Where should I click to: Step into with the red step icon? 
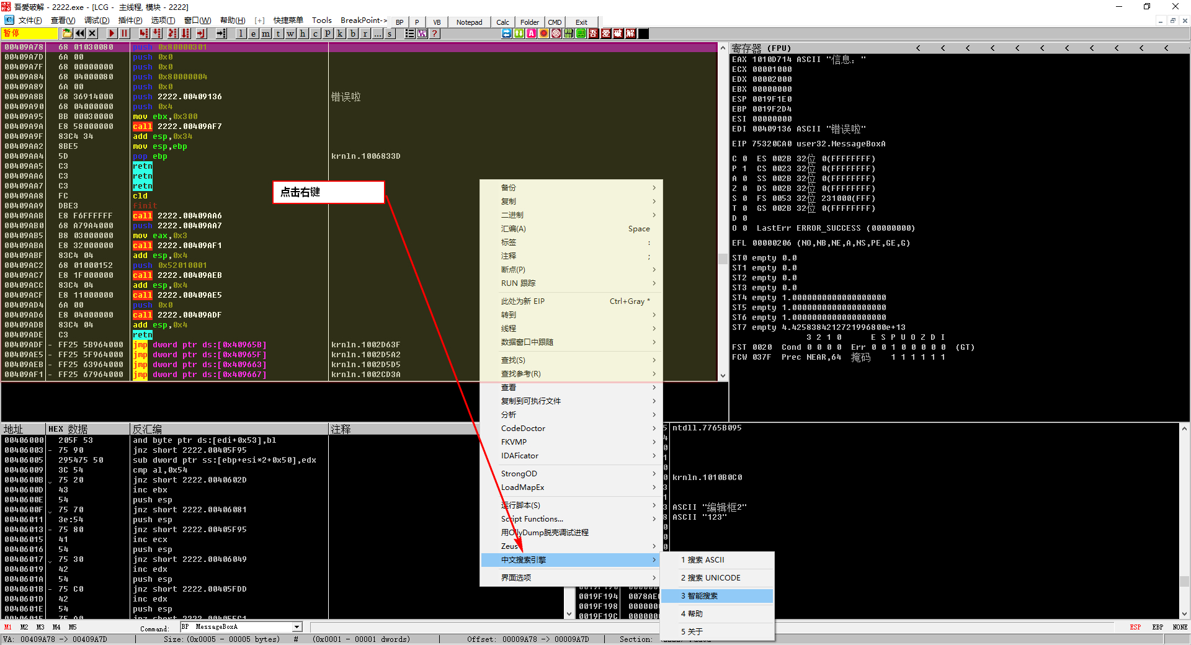tap(144, 33)
